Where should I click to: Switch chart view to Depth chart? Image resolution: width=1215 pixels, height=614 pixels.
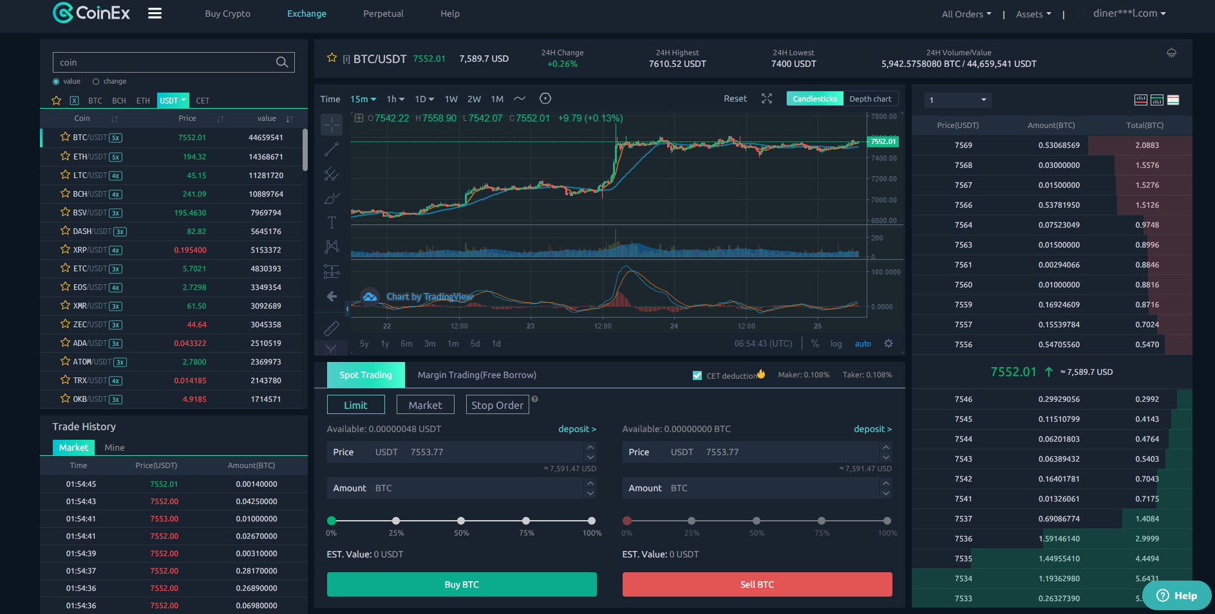871,98
